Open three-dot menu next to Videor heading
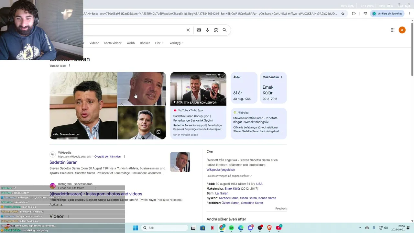414x233 pixels. coord(68,216)
